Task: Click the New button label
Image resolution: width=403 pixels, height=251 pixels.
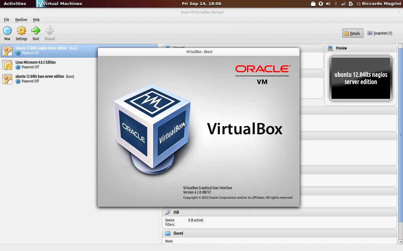Action: click(7, 39)
